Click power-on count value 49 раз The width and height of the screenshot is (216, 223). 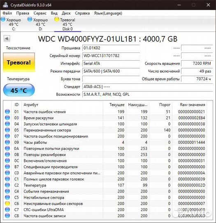click(197, 71)
